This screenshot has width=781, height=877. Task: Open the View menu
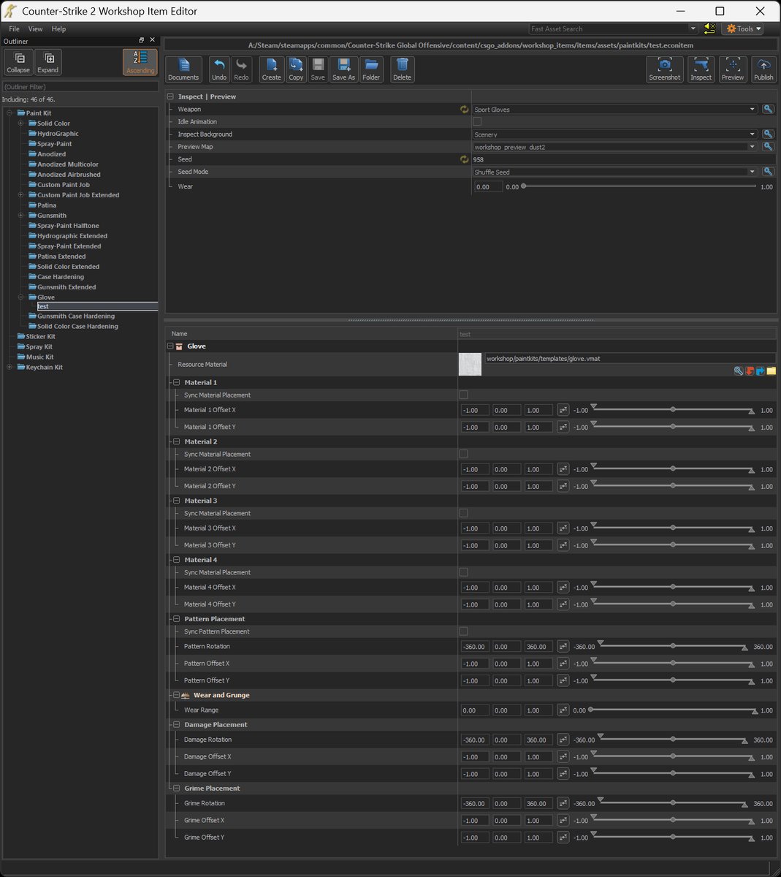point(35,29)
